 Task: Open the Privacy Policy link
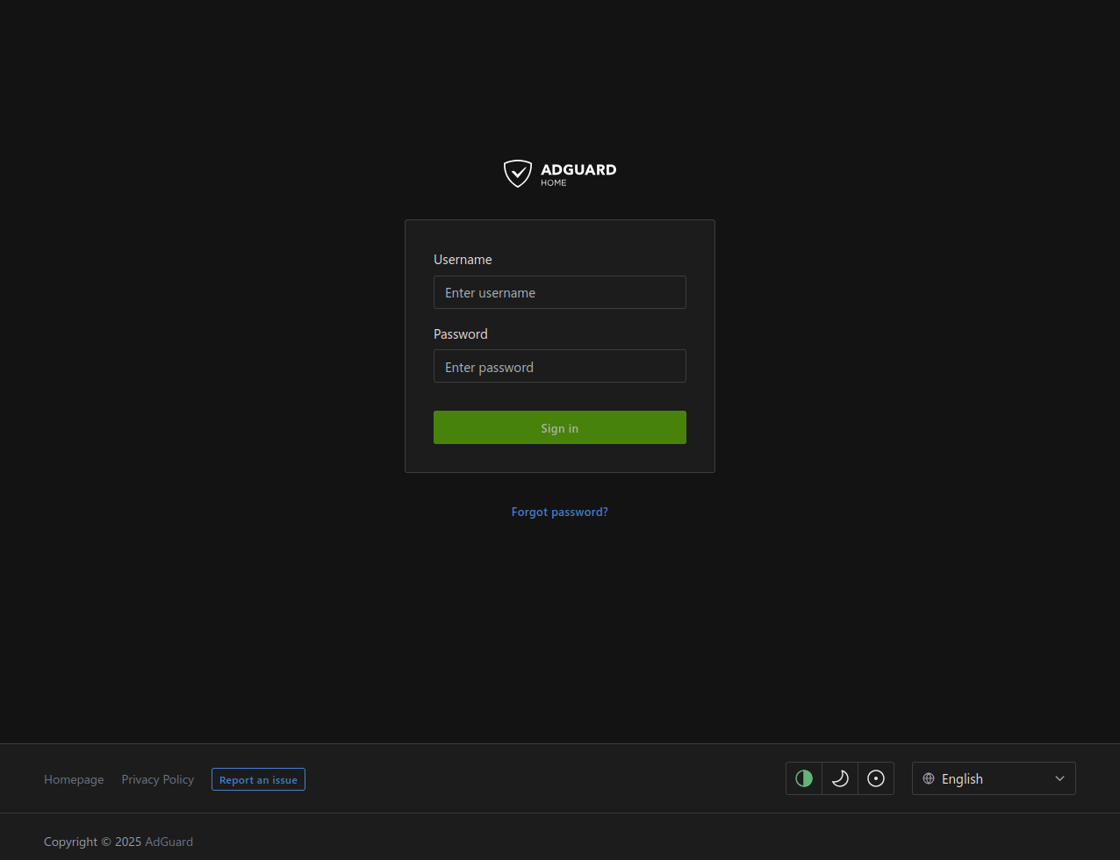(158, 779)
